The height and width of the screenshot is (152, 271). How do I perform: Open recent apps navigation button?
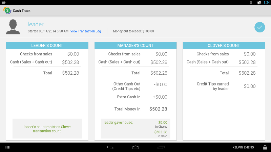[x=161, y=147]
